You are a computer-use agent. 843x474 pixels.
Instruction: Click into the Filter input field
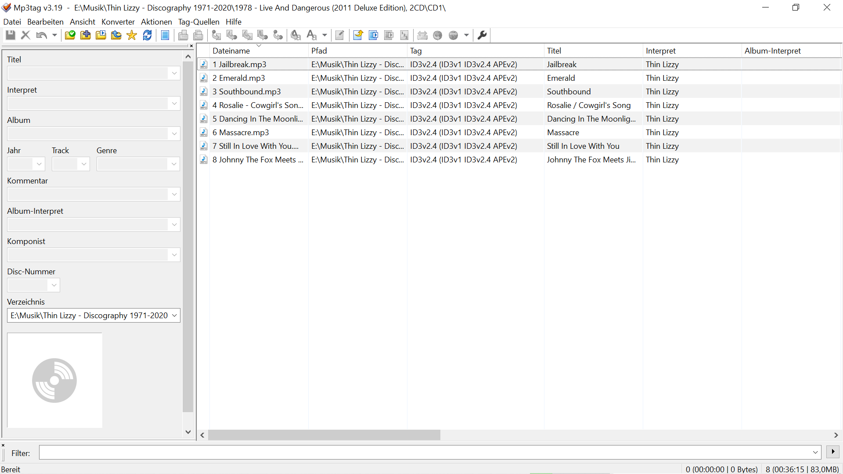click(x=430, y=452)
